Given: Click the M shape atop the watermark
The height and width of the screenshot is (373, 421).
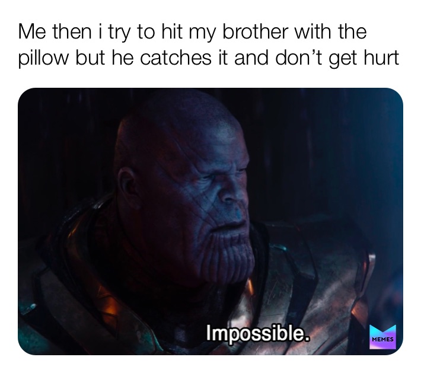Looking at the screenshot, I should point(382,330).
